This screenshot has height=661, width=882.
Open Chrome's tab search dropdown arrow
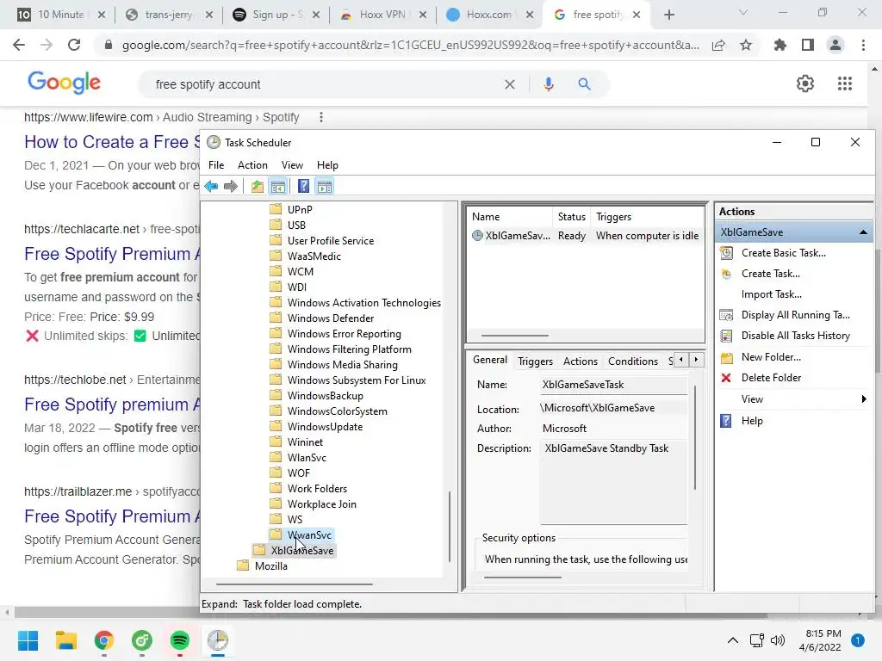(x=743, y=13)
